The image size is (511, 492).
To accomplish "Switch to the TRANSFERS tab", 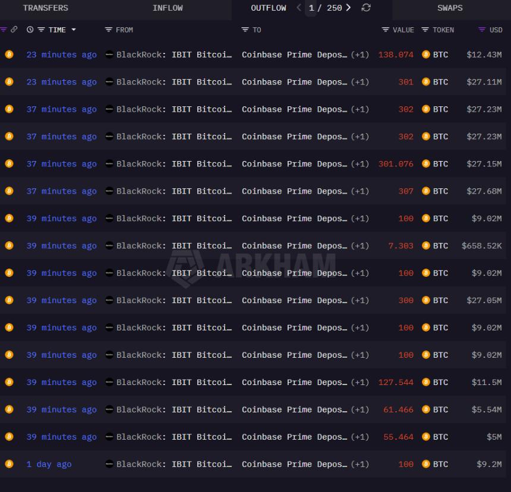I will tap(46, 8).
